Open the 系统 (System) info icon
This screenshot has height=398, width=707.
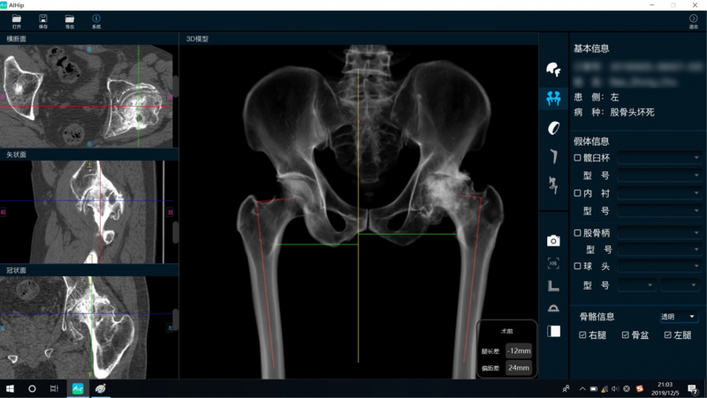[96, 19]
